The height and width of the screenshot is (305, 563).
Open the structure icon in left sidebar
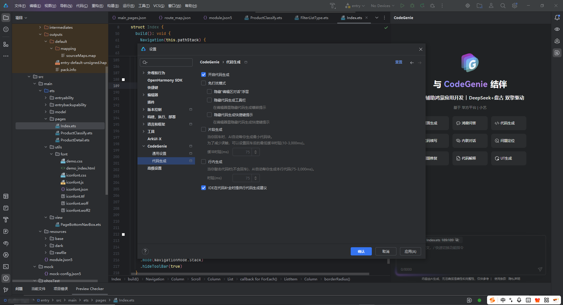pos(6,44)
